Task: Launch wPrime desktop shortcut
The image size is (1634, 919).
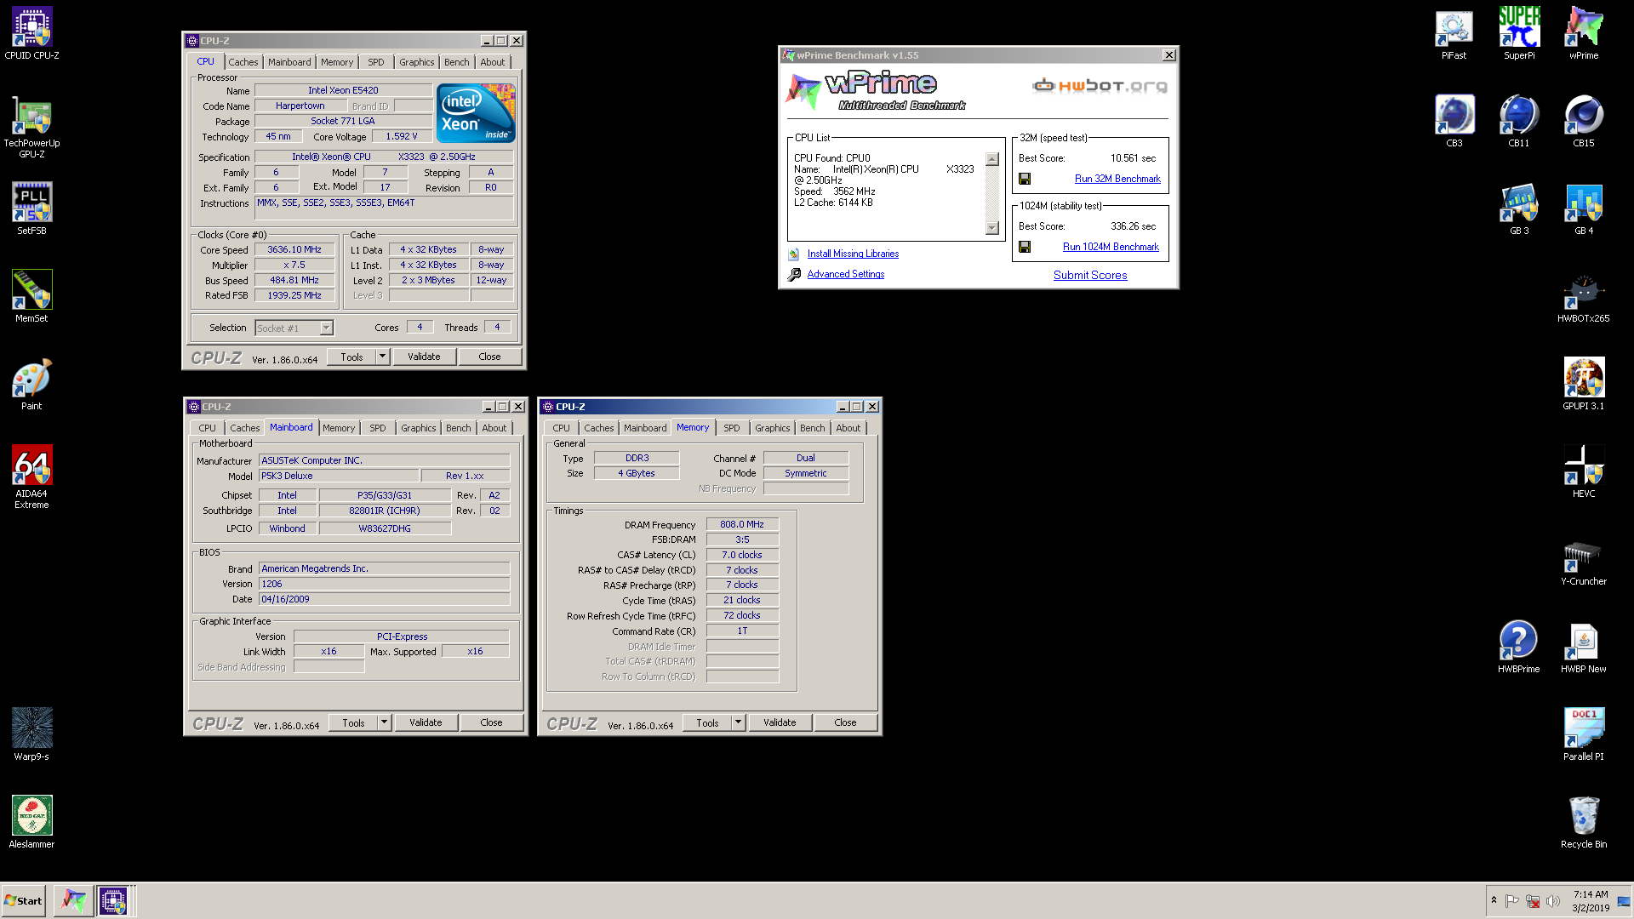Action: [1584, 34]
